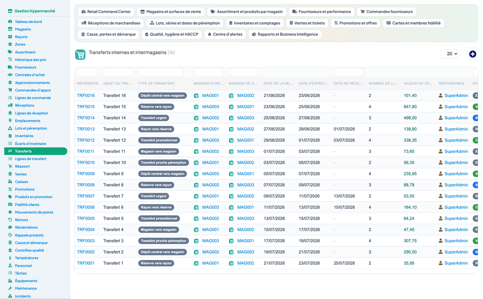Open the Inventaires et comptages tab
Viewport: 483px width, 299px height.
pyautogui.click(x=254, y=23)
